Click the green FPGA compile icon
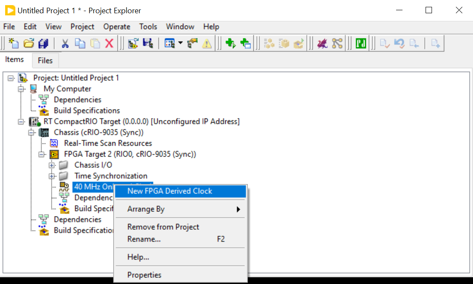473x284 pixels. click(x=361, y=43)
